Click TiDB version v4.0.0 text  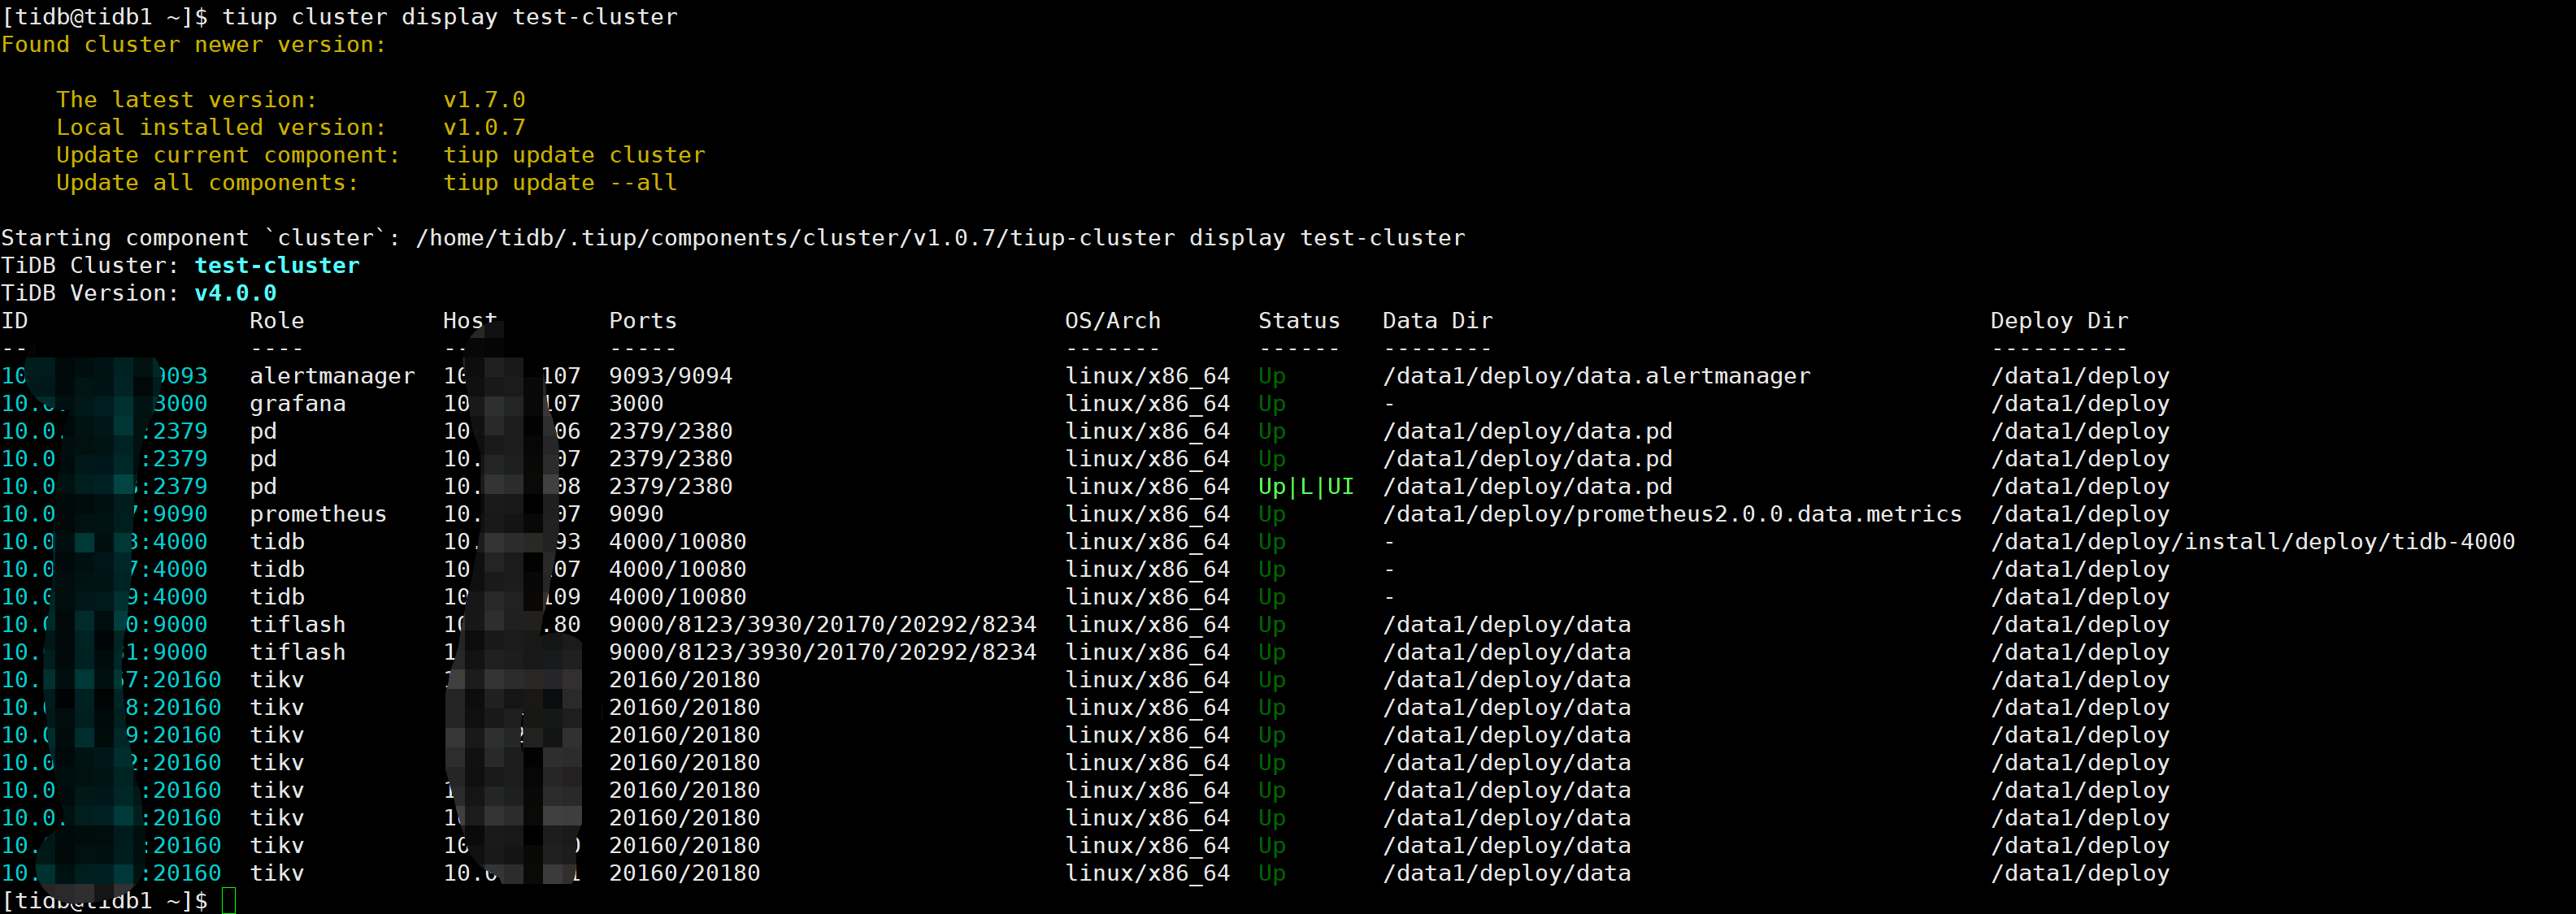click(235, 294)
